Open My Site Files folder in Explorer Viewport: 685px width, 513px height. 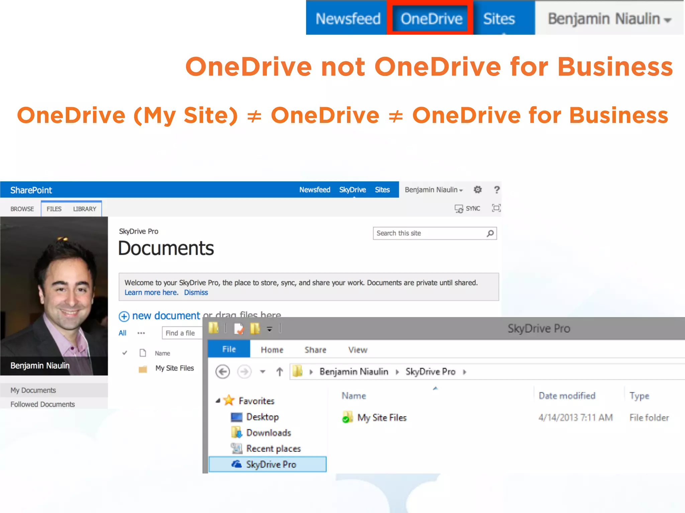pyautogui.click(x=382, y=417)
